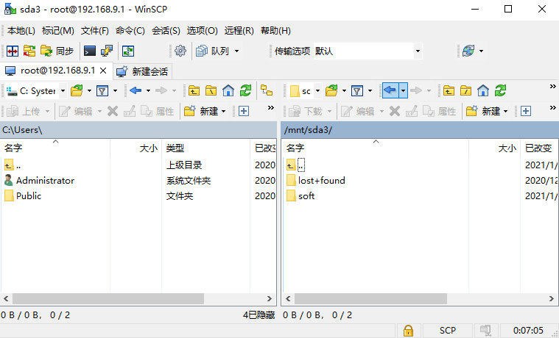This screenshot has height=338, width=559.
Task: Click the lock encryption status icon
Action: (x=408, y=331)
